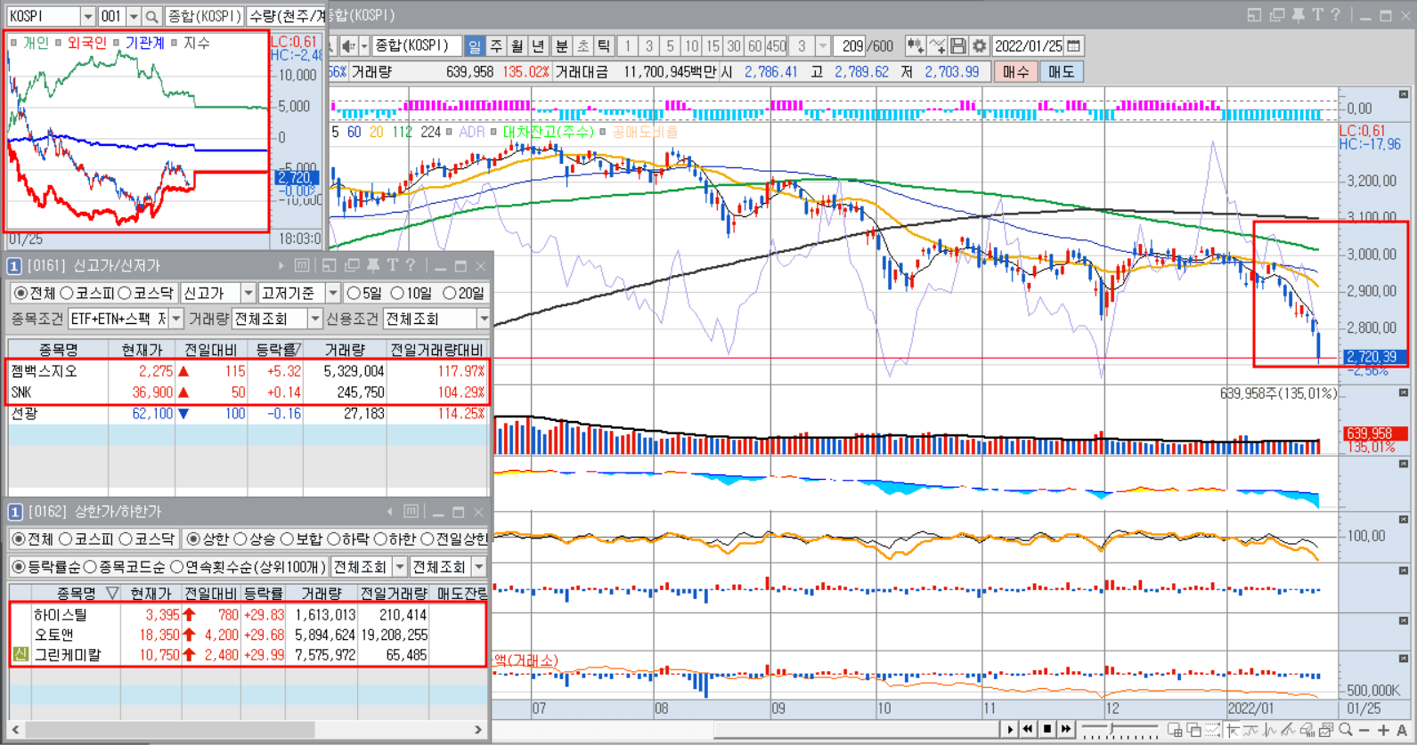Click the help question mark in the chart title bar

(1335, 15)
